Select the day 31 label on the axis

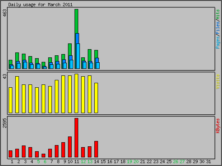(208, 161)
